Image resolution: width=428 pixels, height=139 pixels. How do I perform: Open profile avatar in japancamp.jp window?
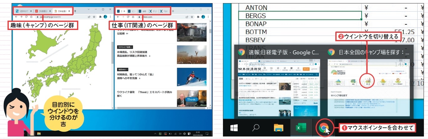click(x=106, y=17)
